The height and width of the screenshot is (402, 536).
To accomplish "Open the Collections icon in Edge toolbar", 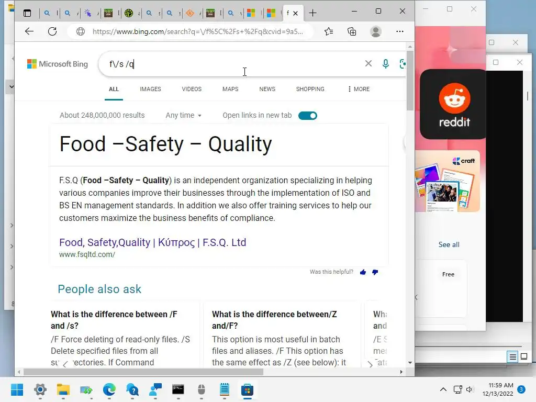I will coord(352,31).
